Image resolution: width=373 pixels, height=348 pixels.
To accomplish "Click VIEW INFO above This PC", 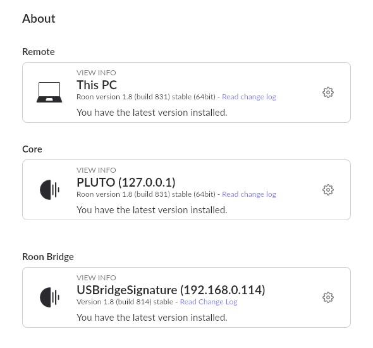I will click(96, 73).
